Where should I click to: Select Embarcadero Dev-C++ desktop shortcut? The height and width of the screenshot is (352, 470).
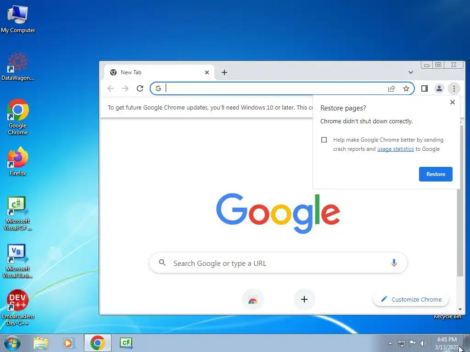(18, 308)
